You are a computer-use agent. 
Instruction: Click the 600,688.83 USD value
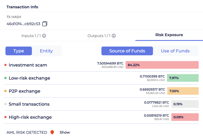click(x=112, y=67)
